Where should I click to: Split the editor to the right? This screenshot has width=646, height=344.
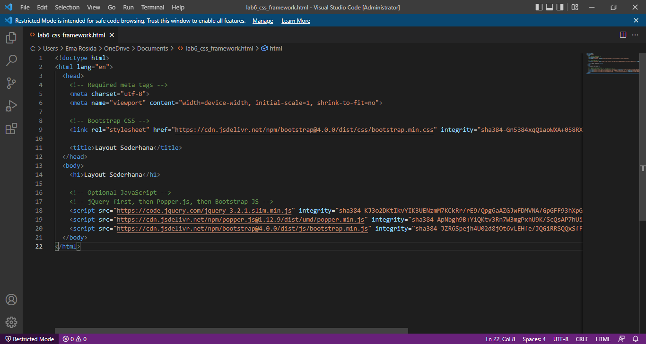point(623,35)
